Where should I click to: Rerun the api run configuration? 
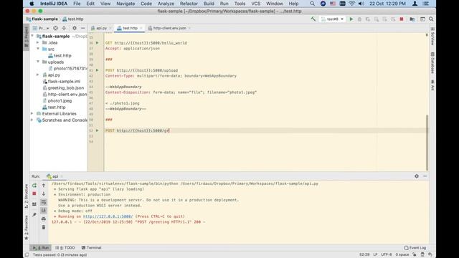click(x=34, y=186)
